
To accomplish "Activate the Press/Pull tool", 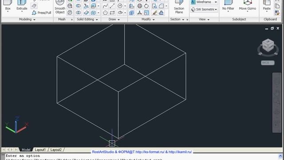I will click(41, 13).
